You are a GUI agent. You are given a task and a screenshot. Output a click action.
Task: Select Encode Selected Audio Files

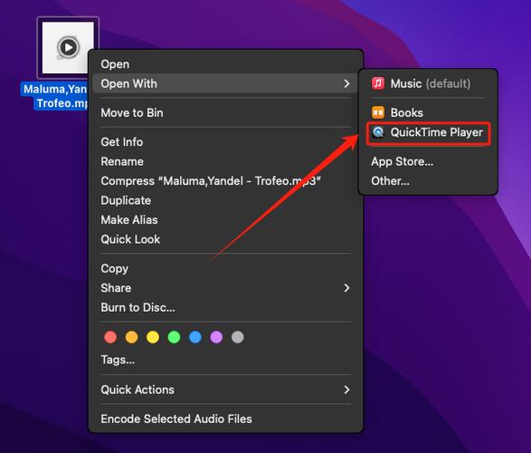pos(225,419)
